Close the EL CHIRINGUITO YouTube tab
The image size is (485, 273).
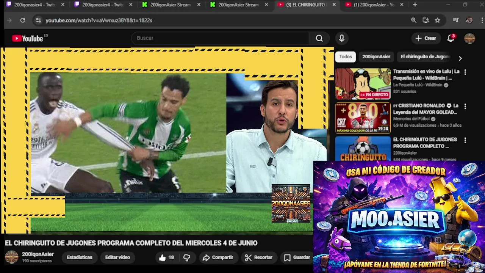334,5
